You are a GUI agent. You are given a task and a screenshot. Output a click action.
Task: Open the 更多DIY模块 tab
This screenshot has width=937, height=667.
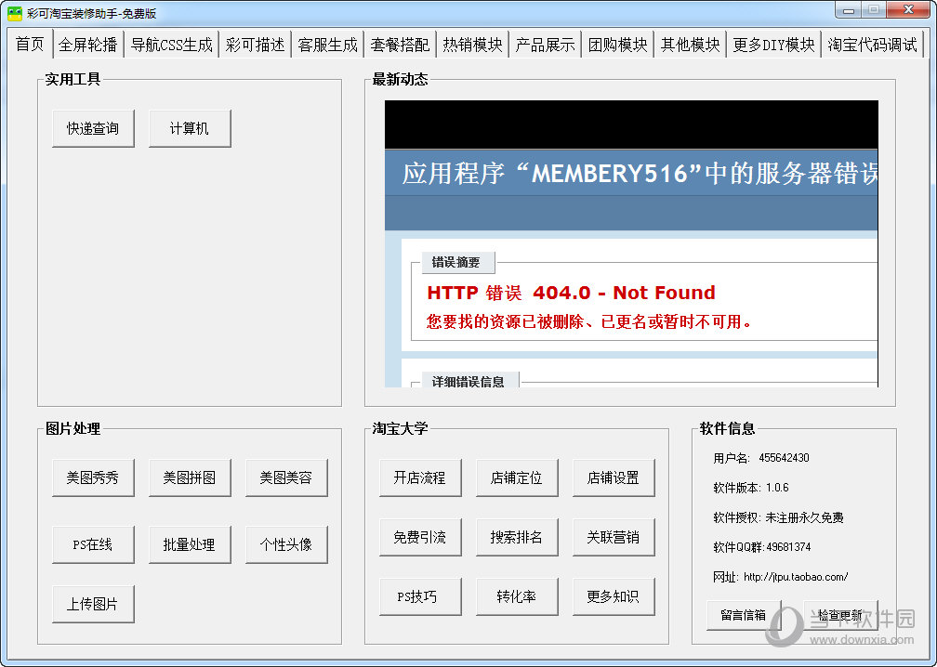(773, 45)
